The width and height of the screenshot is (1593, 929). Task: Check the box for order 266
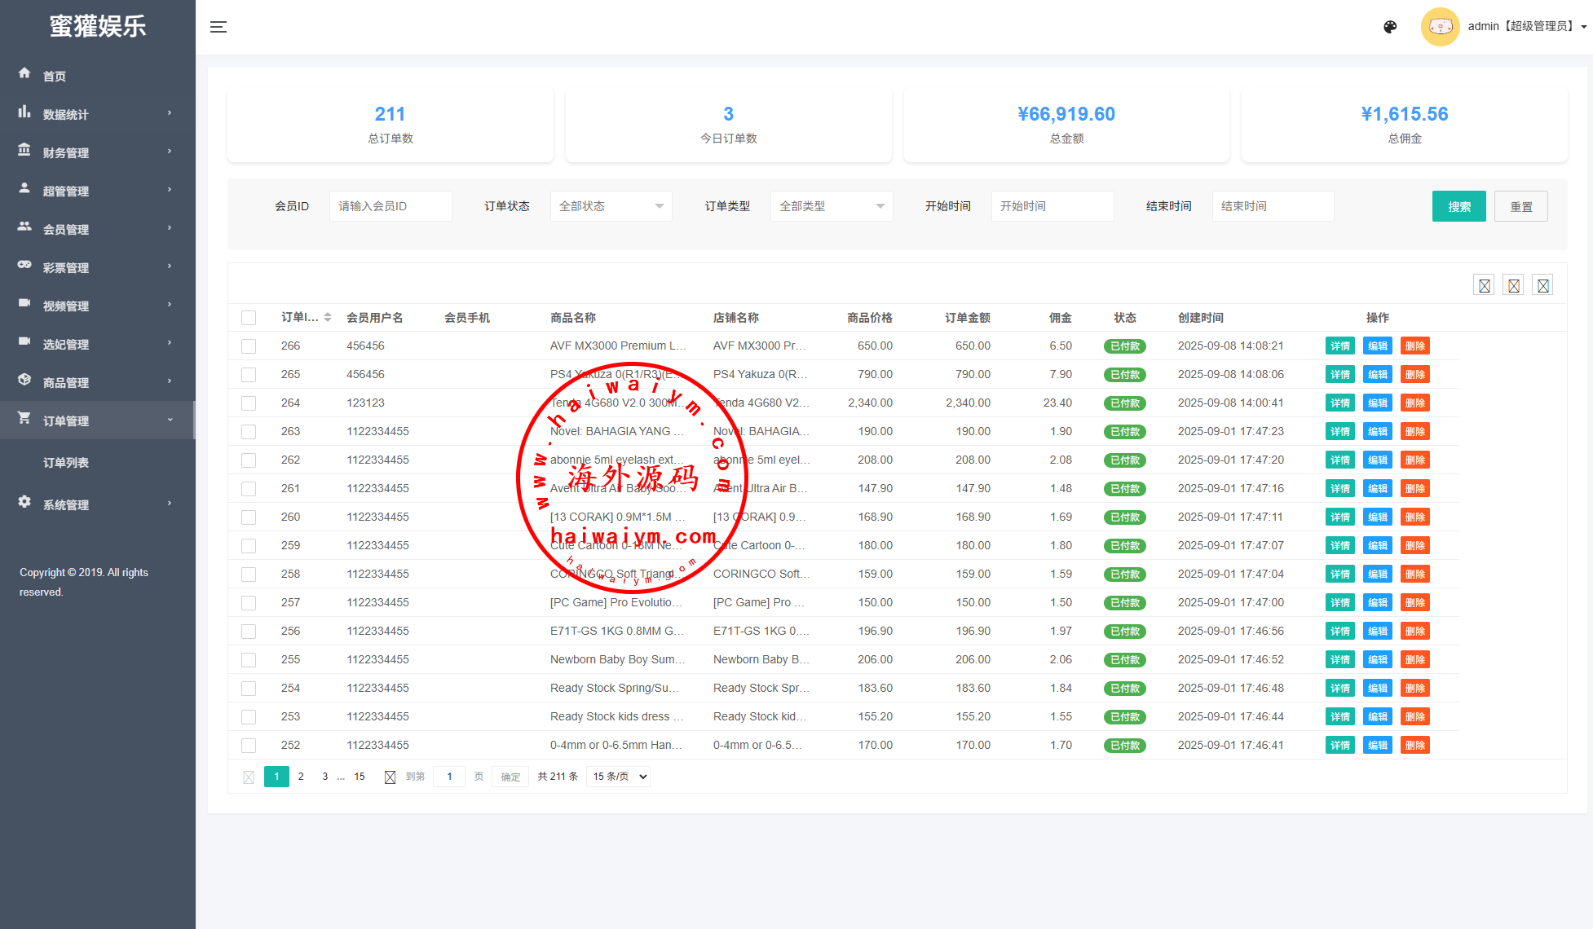pyautogui.click(x=249, y=346)
